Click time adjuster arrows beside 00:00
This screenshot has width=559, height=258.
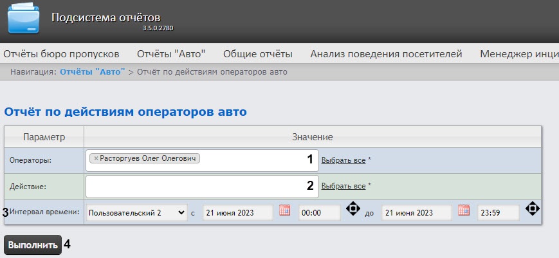tap(353, 209)
